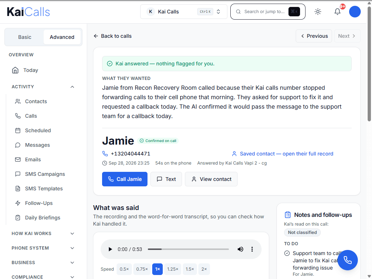The width and height of the screenshot is (372, 279).
Task: Expand the Business section
Action: pyautogui.click(x=43, y=263)
